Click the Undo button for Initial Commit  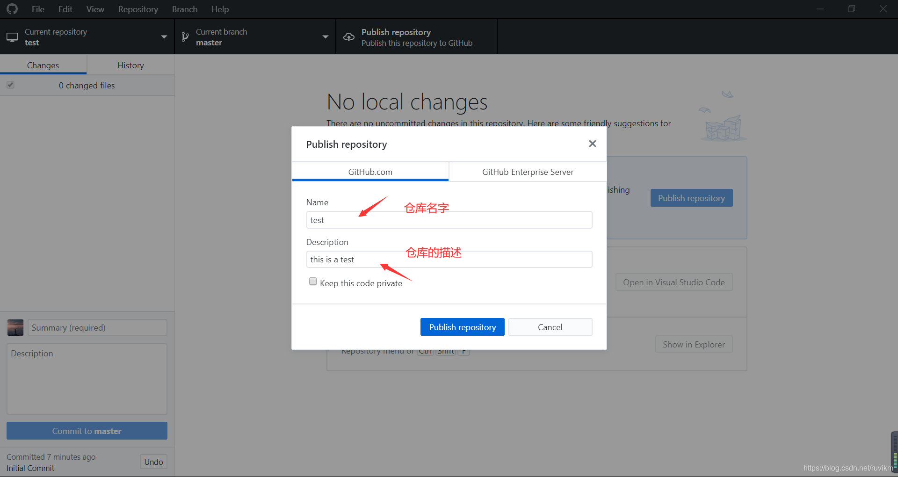click(x=153, y=462)
